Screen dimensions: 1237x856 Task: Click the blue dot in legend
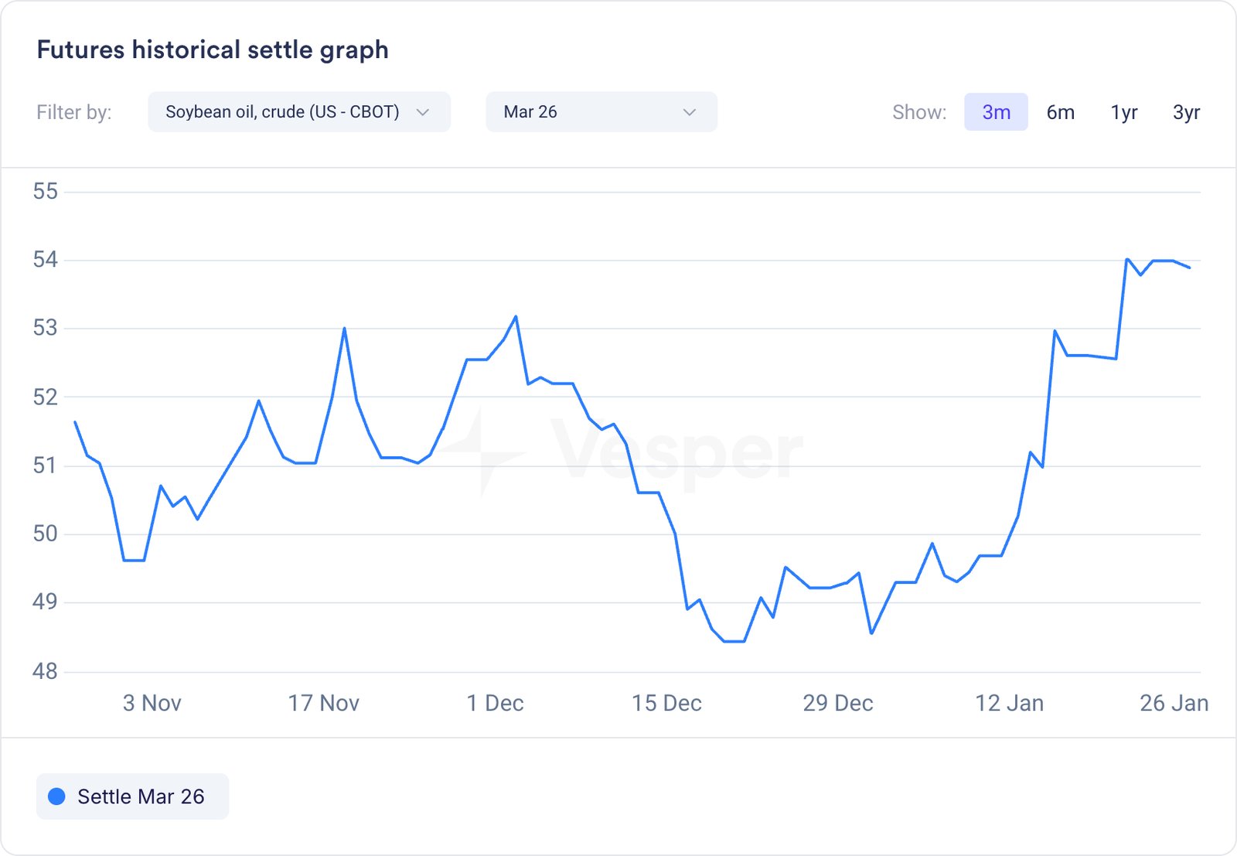(56, 796)
